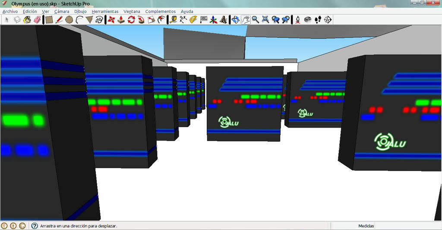Pick the yellow Protractor tool
The height and width of the screenshot is (230, 442).
193,20
